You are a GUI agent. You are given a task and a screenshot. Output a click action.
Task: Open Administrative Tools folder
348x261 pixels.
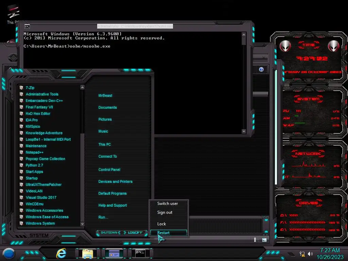[x=42, y=94]
